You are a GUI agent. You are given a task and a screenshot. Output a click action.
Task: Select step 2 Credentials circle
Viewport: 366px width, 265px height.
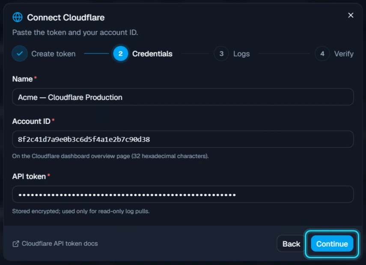pos(120,53)
